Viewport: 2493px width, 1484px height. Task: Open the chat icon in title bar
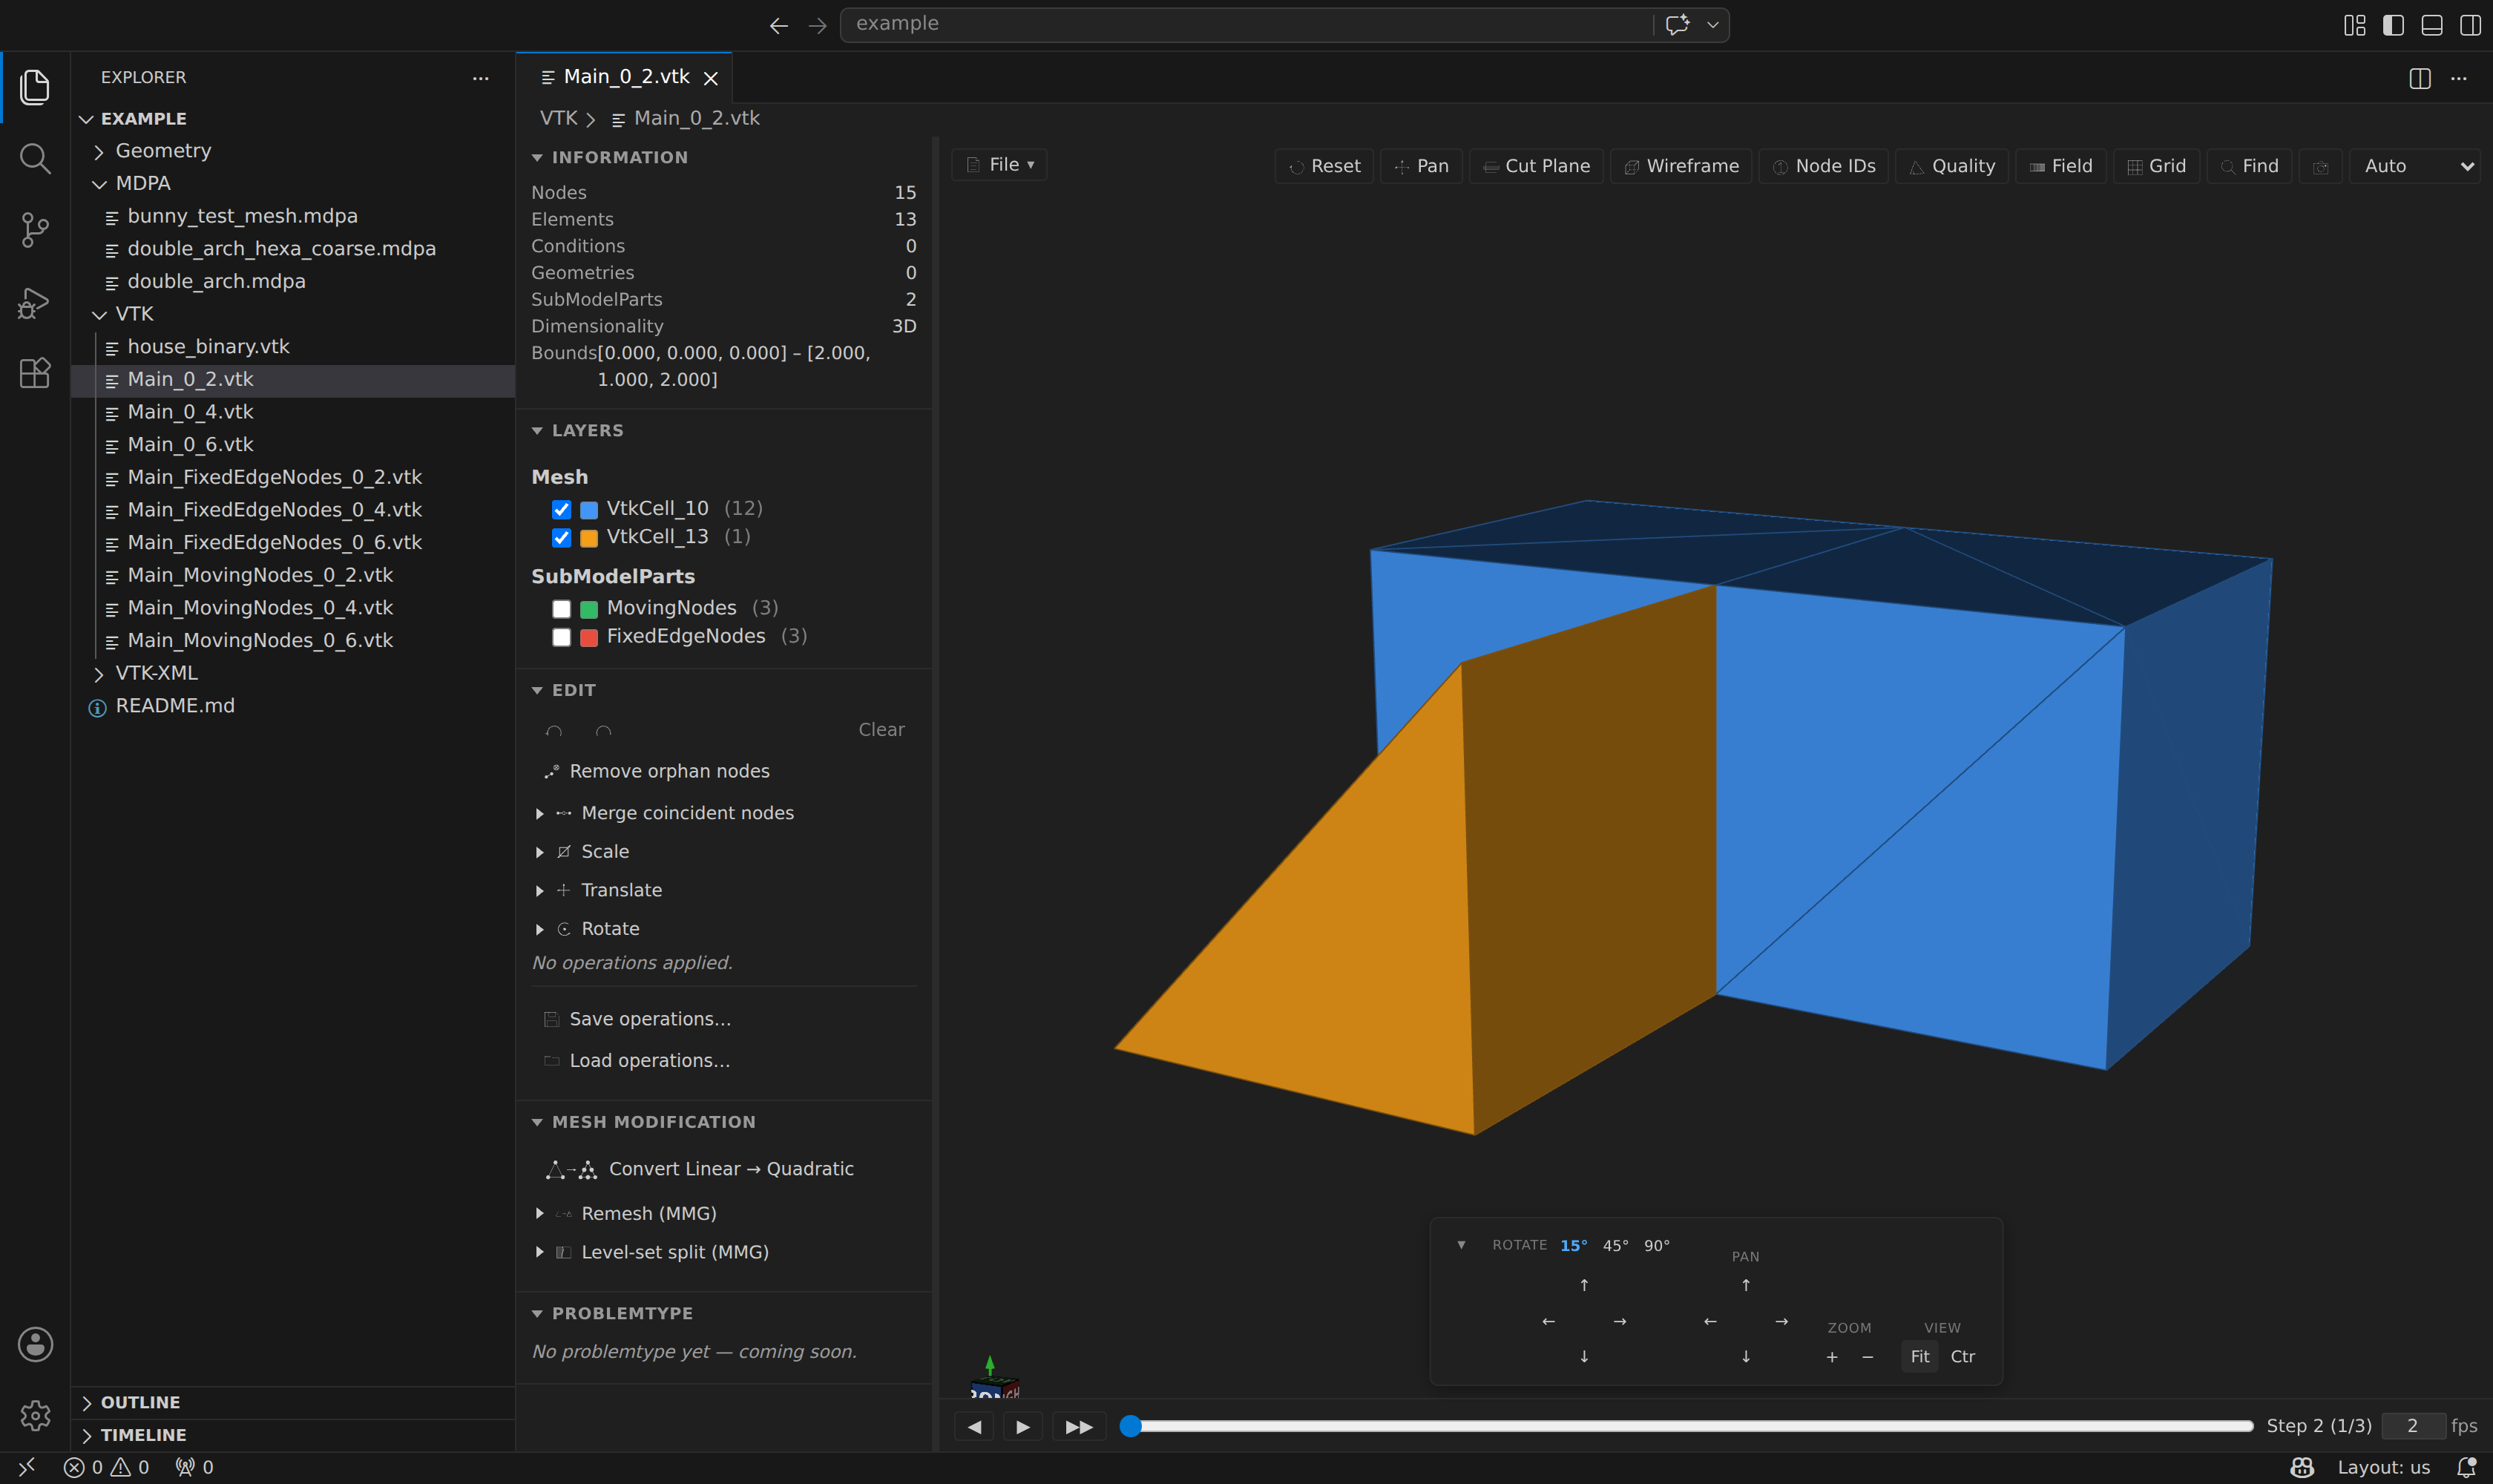(1677, 24)
